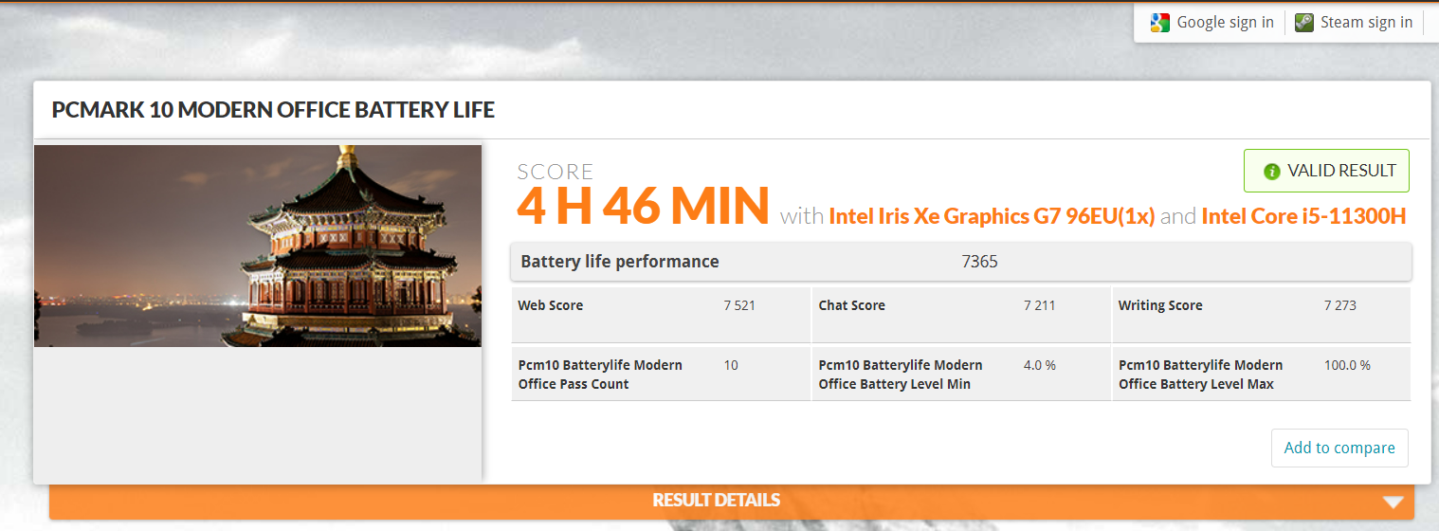Click the Battery Level Min cell
This screenshot has height=531, width=1439.
[961, 375]
